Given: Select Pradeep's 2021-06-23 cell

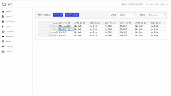Looking at the screenshot, I should (x=112, y=29).
